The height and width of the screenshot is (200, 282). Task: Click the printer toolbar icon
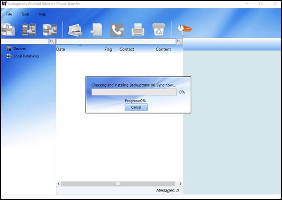pos(138,29)
